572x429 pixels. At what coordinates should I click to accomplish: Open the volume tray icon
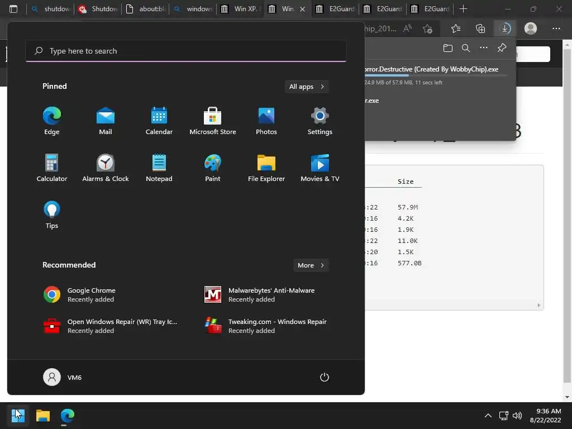click(517, 416)
